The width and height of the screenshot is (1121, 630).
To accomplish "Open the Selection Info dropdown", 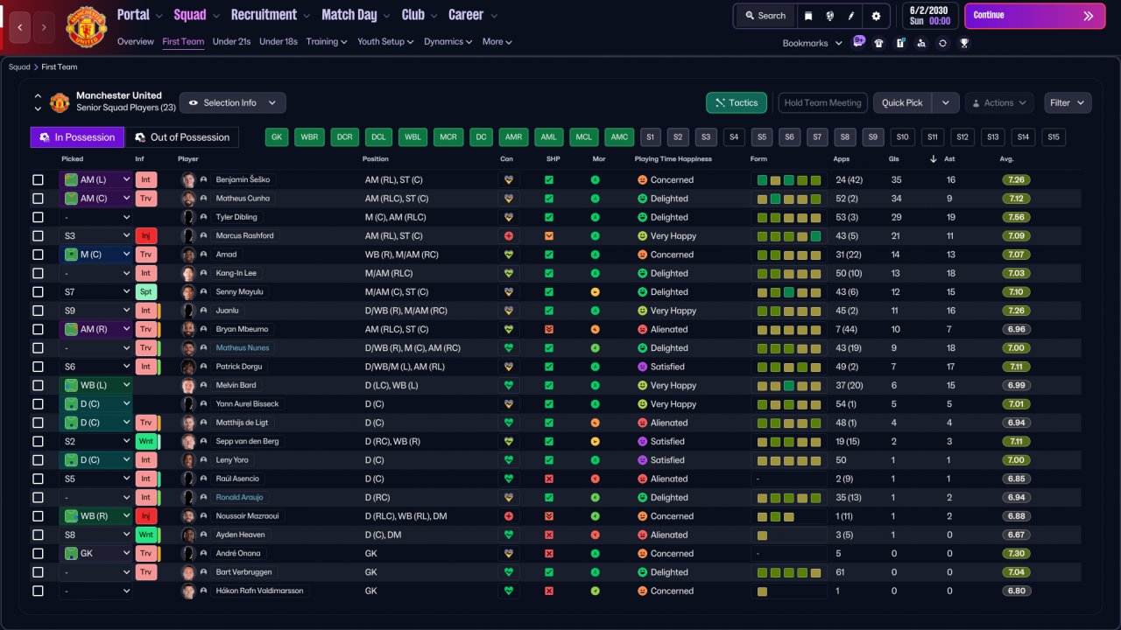I will click(232, 103).
